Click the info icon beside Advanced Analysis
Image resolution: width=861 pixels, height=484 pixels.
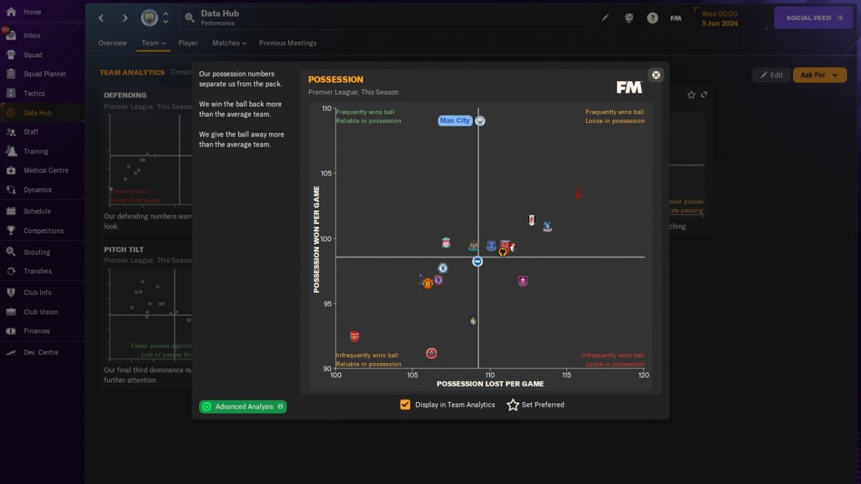[x=280, y=407]
